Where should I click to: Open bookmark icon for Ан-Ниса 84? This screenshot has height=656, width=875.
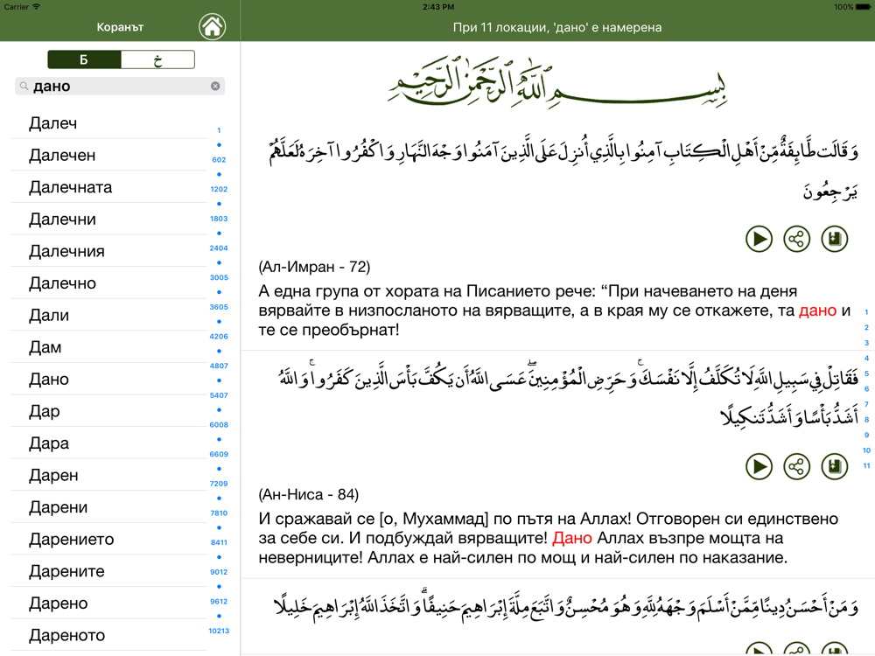click(835, 466)
